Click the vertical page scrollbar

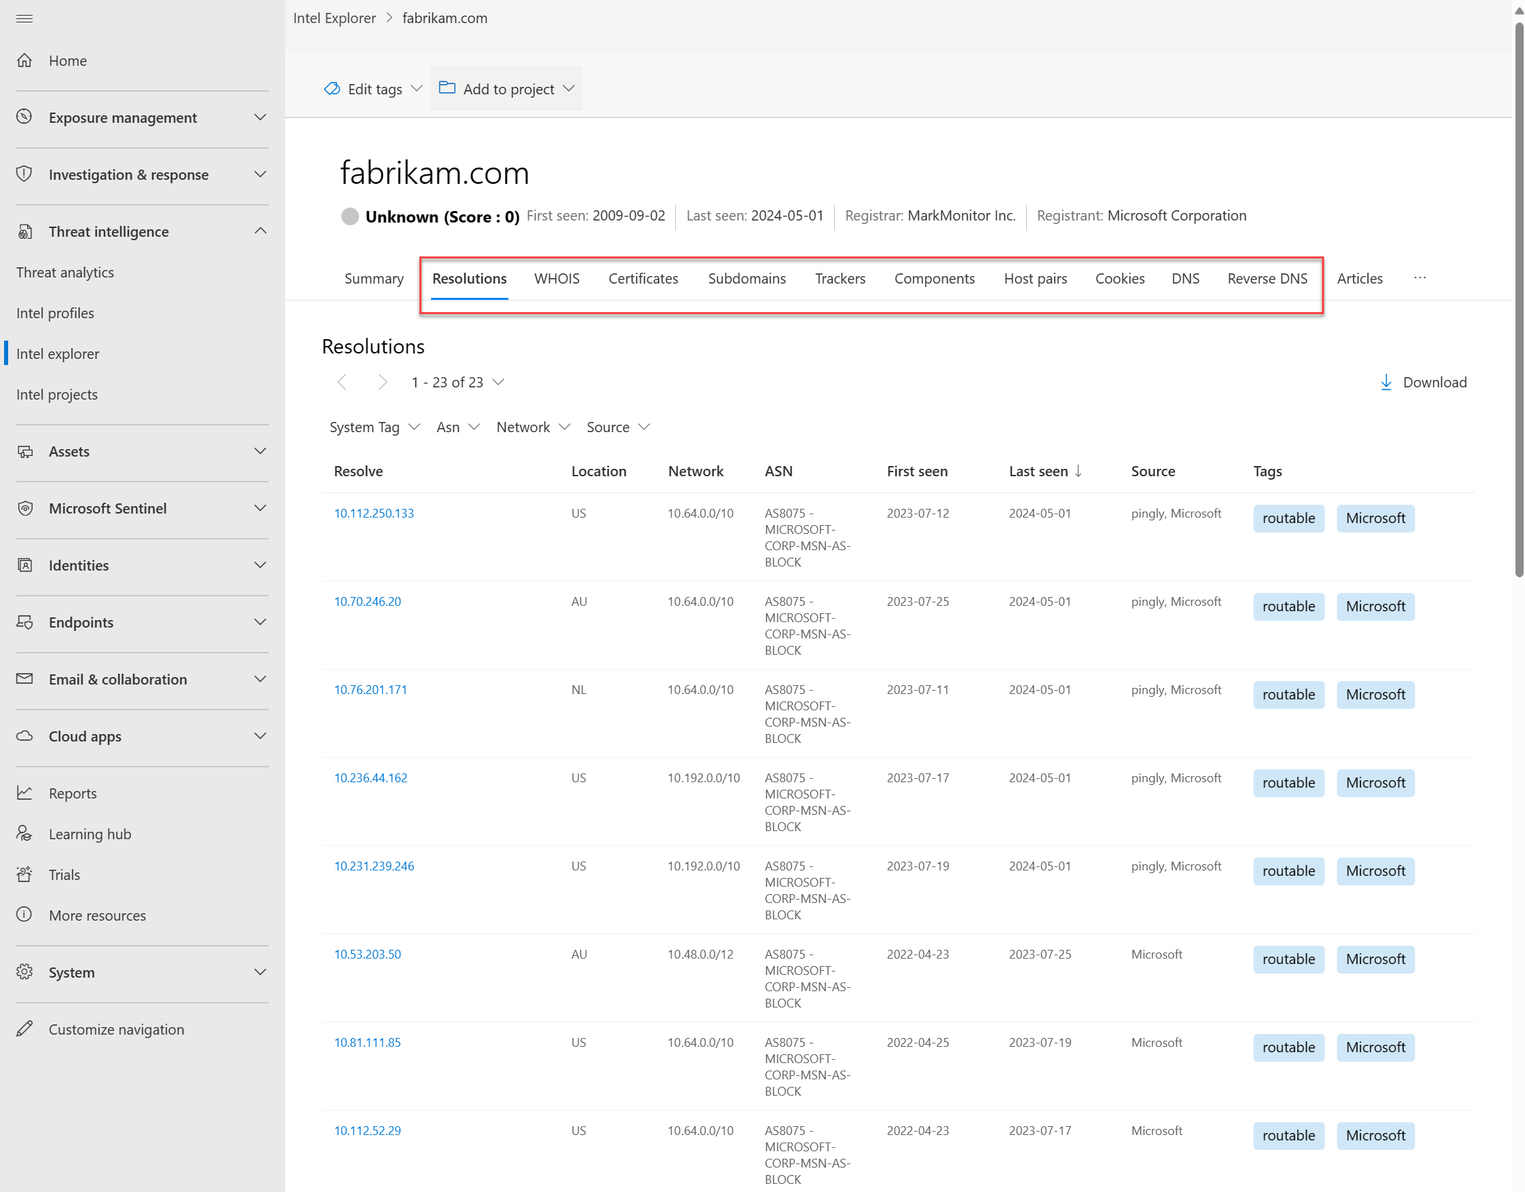point(1518,300)
